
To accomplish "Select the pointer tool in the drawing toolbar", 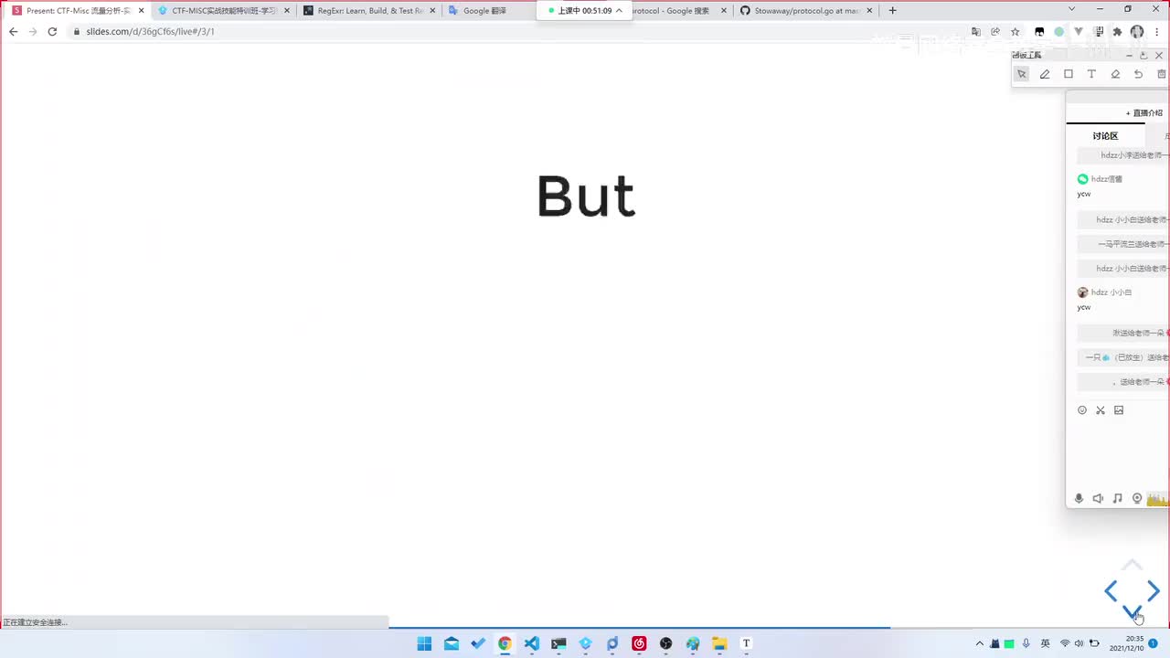I will point(1022,74).
